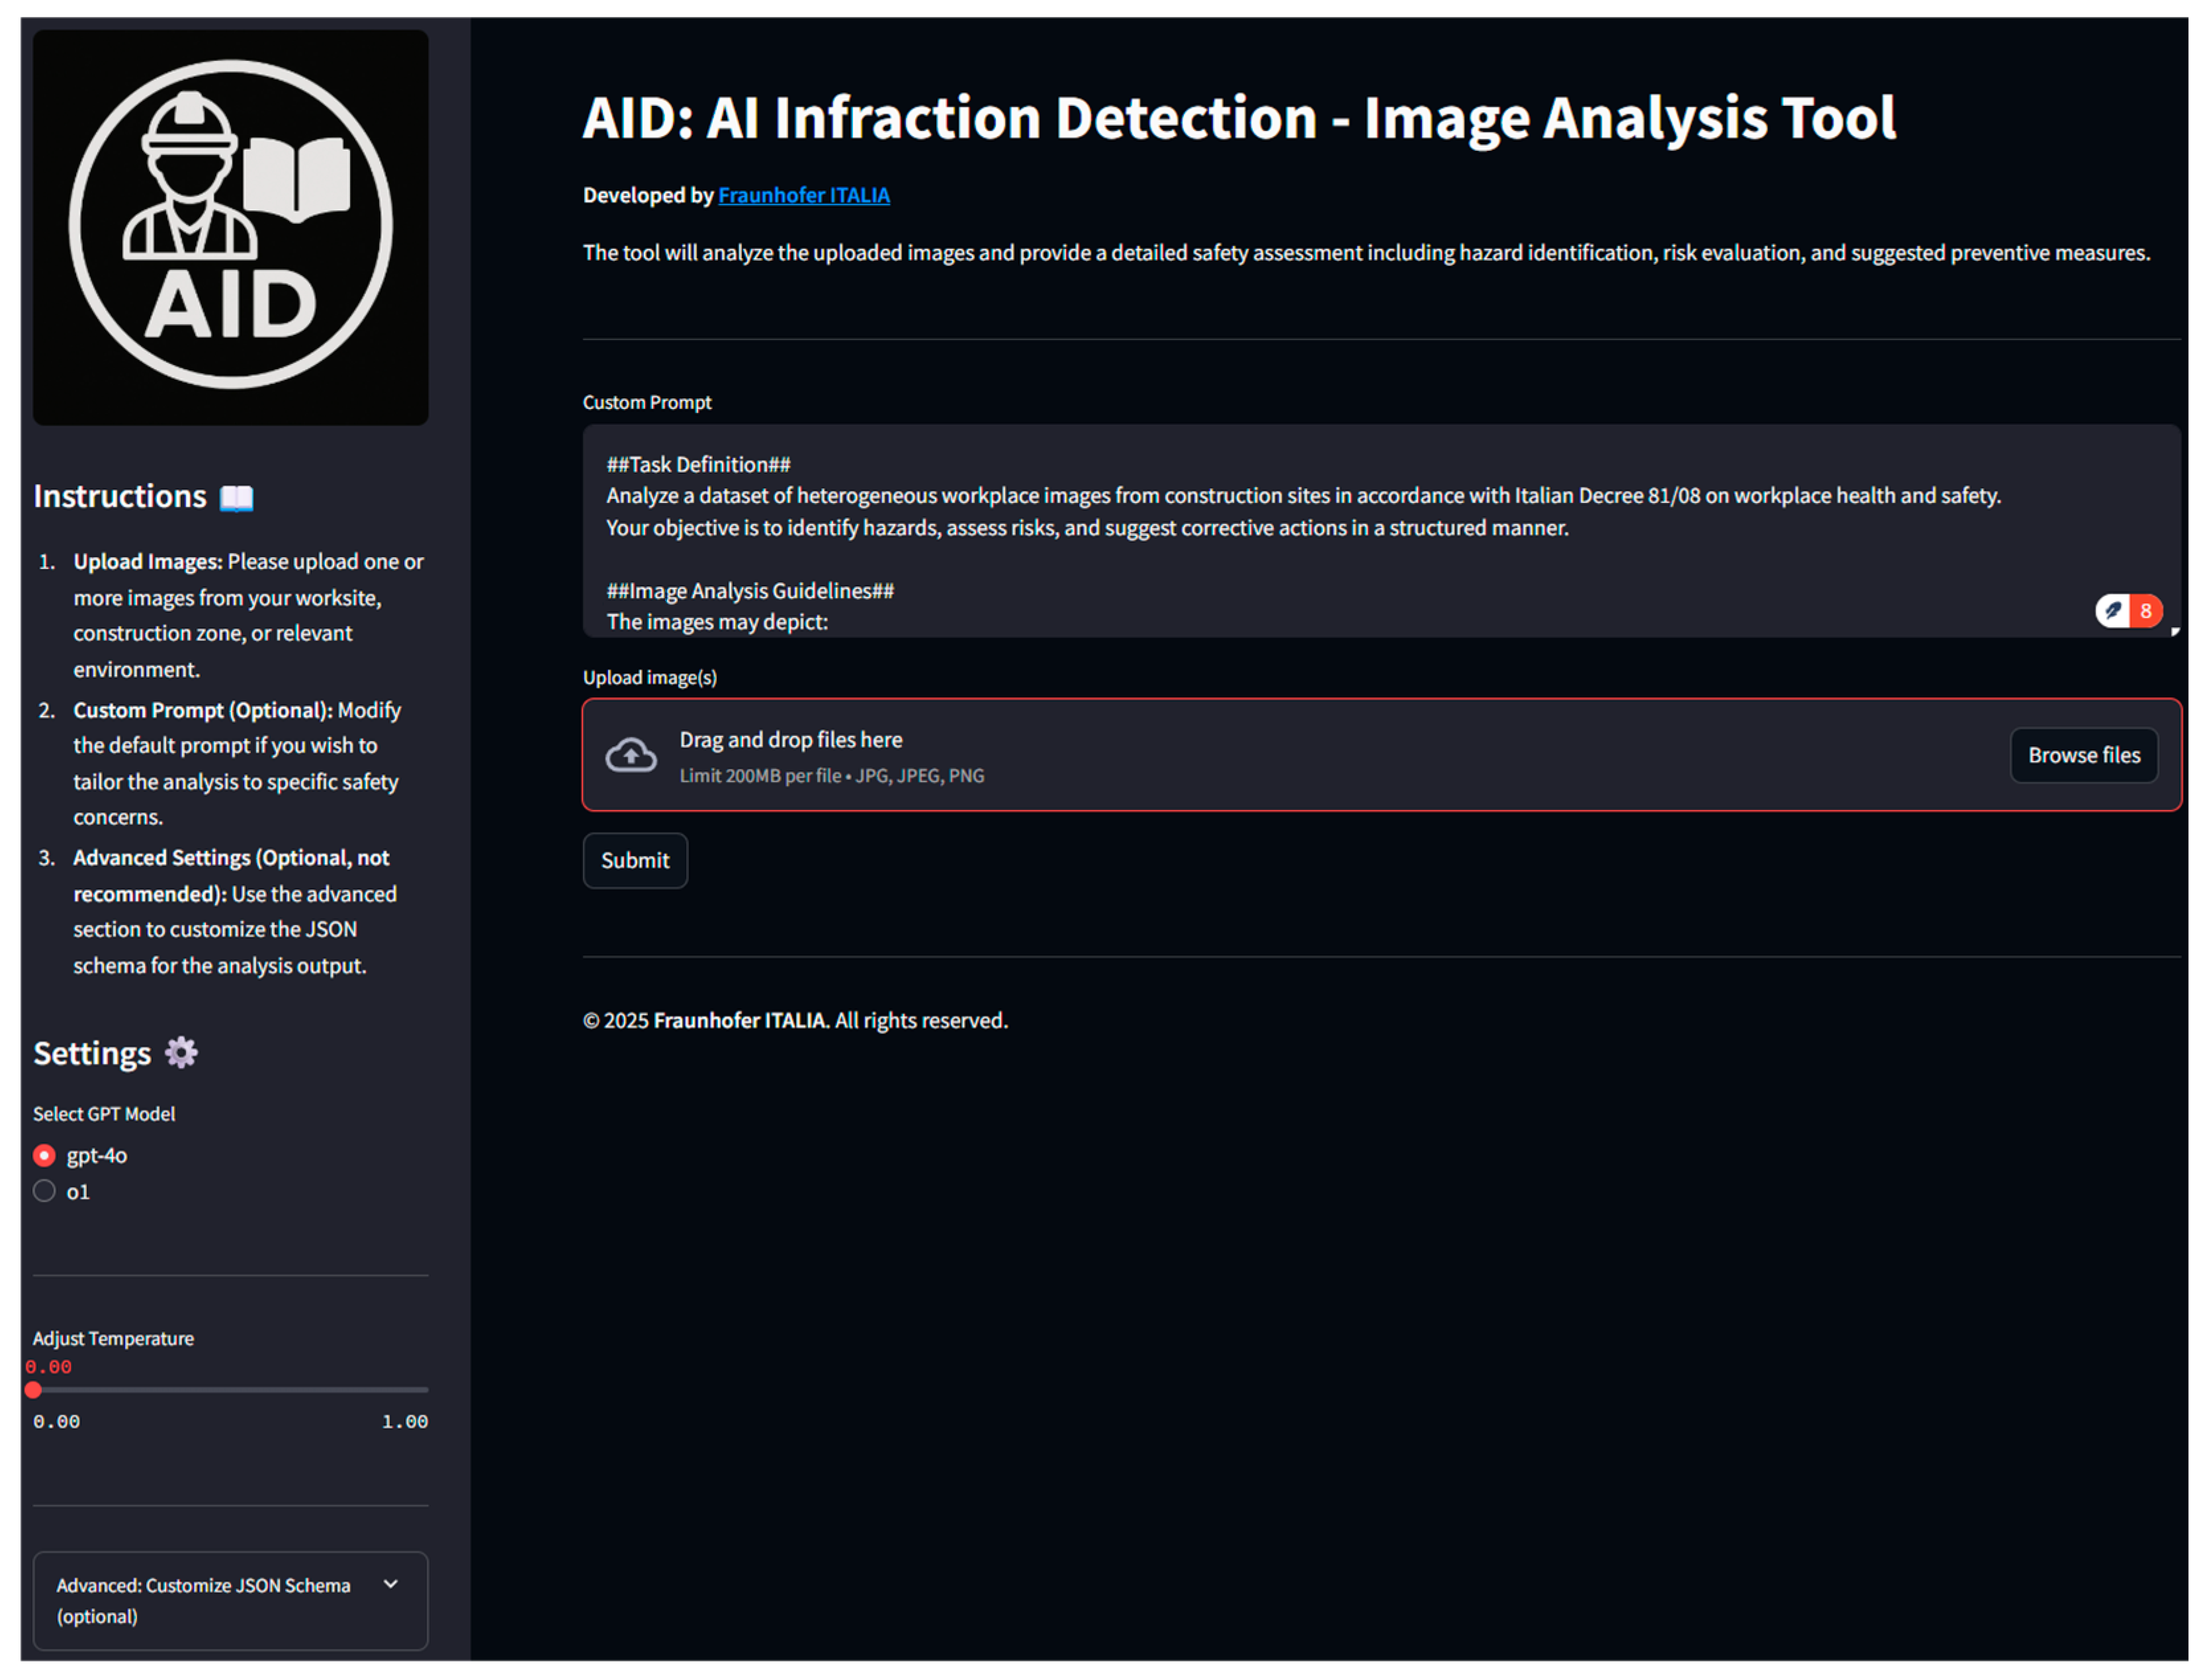Click the AID hardhat worker logo
2204x1680 pixels.
230,226
